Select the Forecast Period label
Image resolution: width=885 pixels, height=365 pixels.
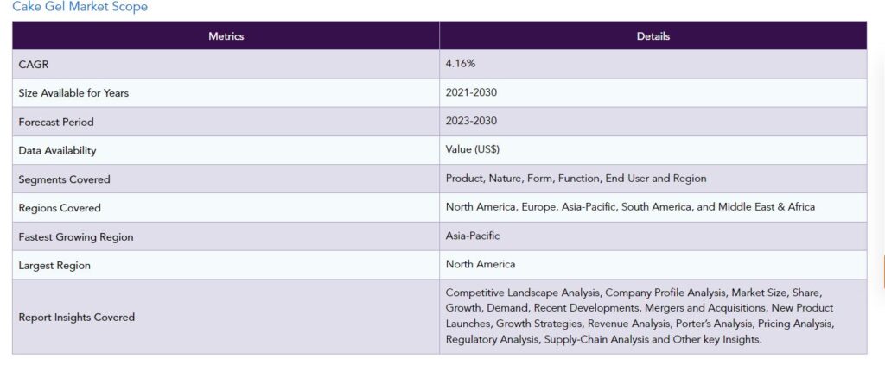[56, 123]
